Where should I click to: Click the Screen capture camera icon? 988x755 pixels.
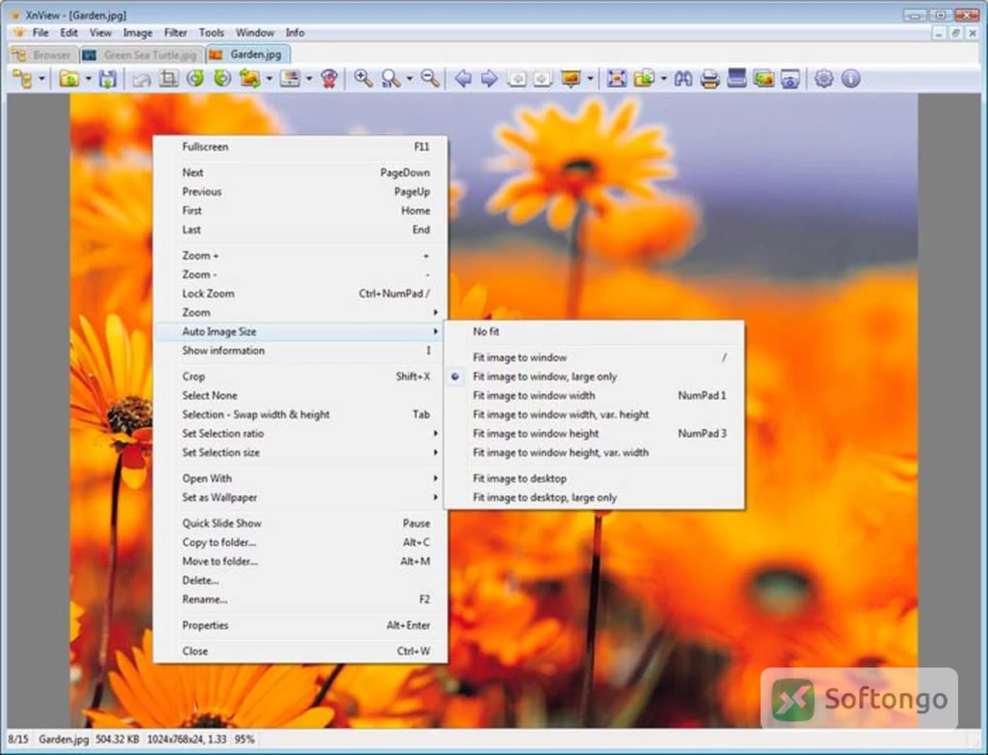click(x=790, y=79)
